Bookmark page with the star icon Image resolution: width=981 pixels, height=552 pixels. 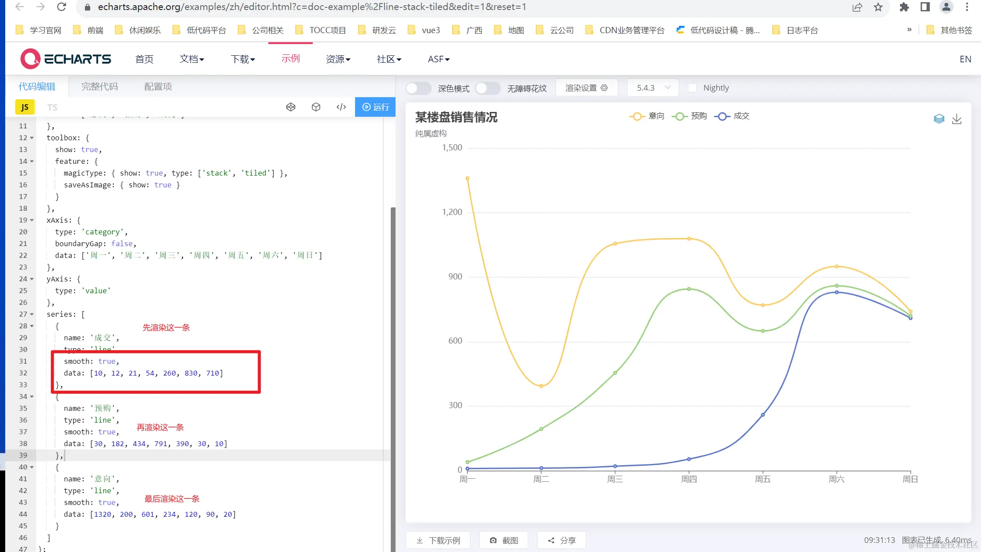pyautogui.click(x=878, y=7)
